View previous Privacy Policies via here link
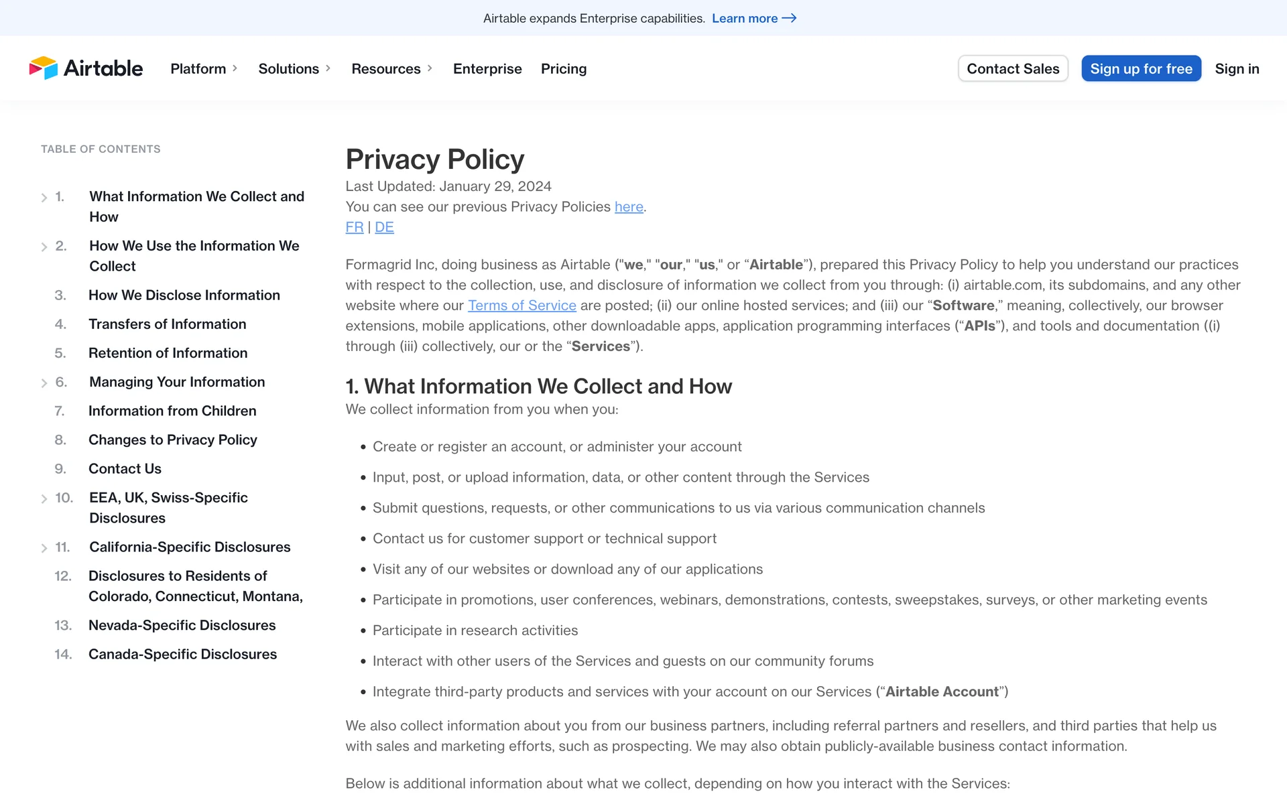 tap(629, 207)
